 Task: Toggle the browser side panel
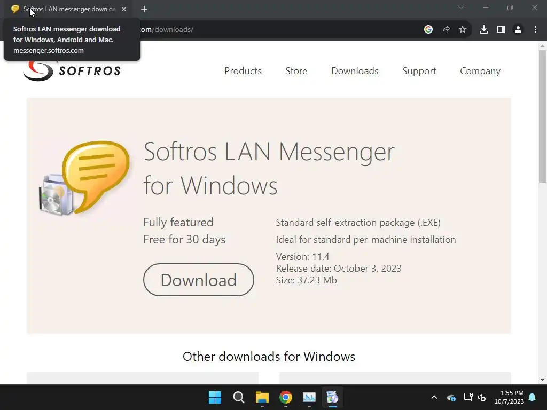[x=501, y=30]
